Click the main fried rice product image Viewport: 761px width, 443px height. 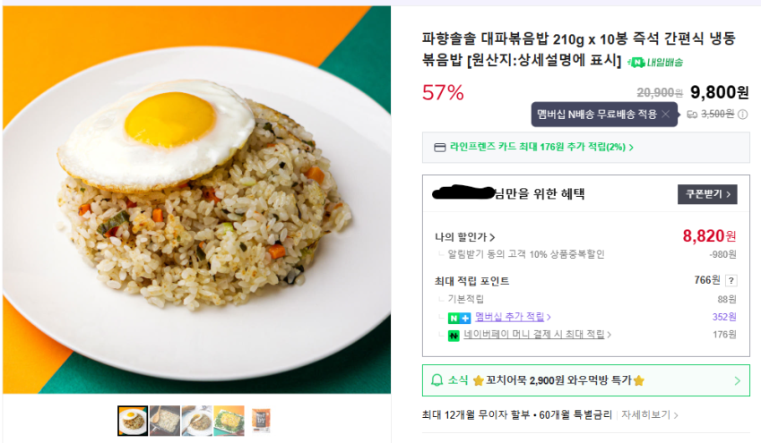tap(196, 199)
